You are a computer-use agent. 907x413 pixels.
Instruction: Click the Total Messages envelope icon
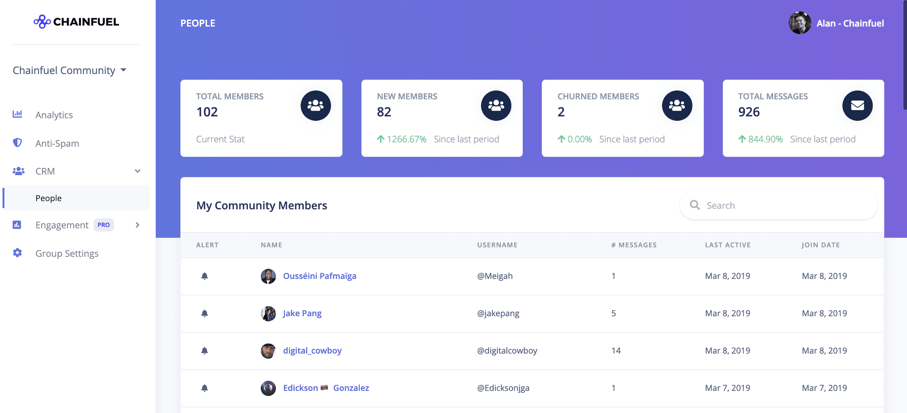(857, 106)
